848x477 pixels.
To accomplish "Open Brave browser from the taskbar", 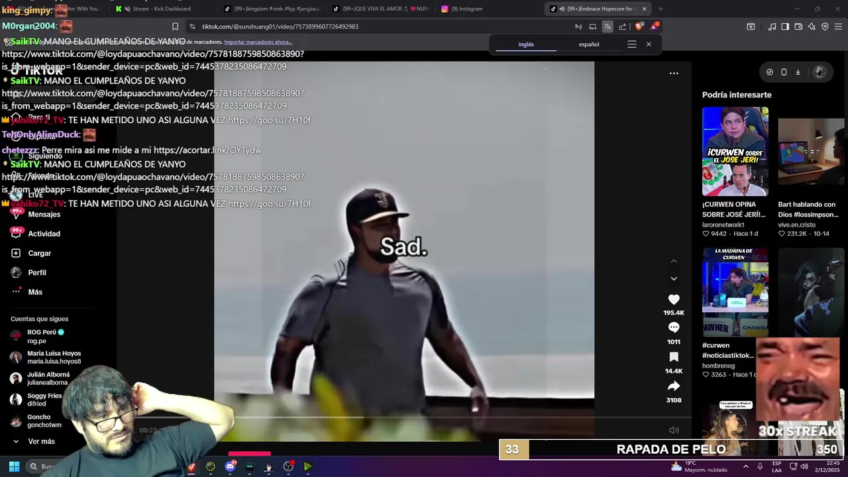I will point(191,466).
